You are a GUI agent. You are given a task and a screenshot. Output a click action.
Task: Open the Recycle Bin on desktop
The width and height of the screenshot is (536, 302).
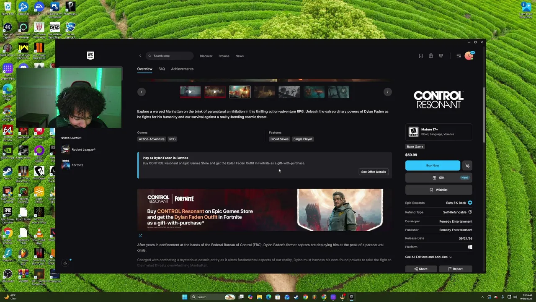click(x=8, y=9)
